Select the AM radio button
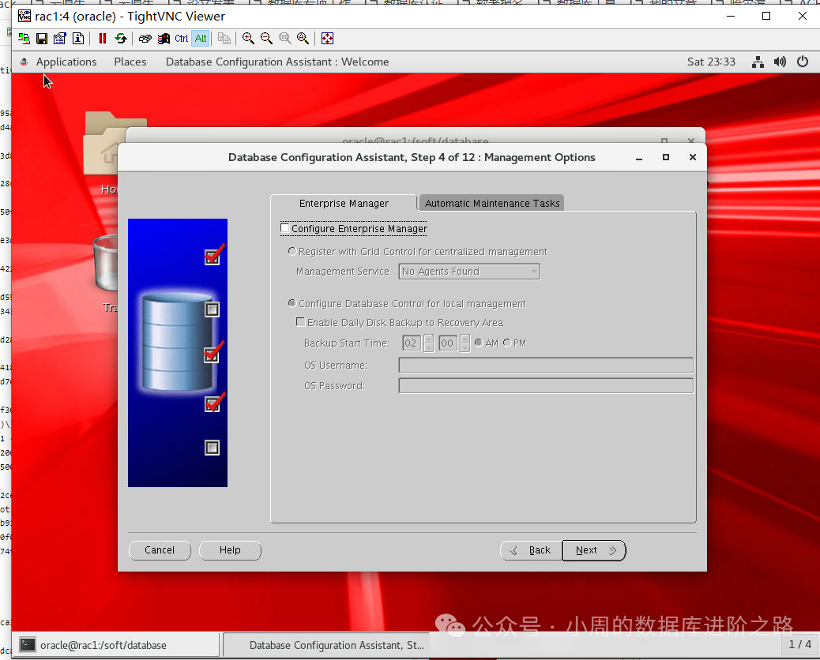This screenshot has width=820, height=660. [479, 343]
